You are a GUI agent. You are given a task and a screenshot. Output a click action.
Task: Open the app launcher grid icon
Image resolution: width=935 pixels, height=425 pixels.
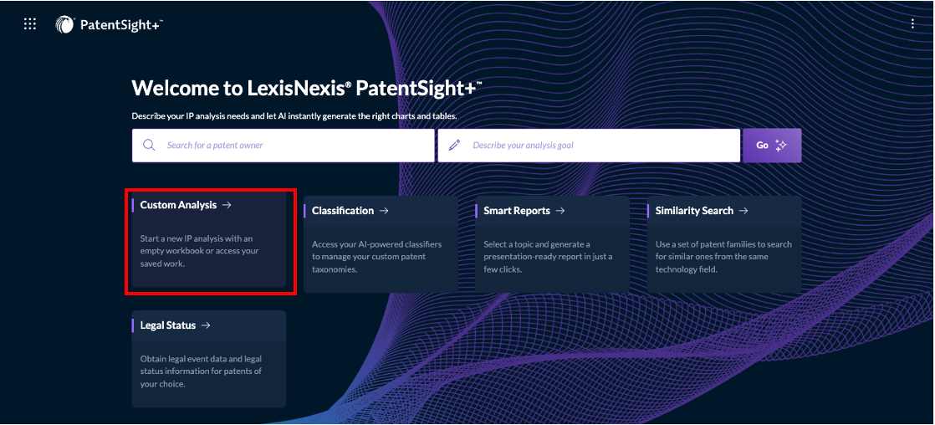point(30,24)
